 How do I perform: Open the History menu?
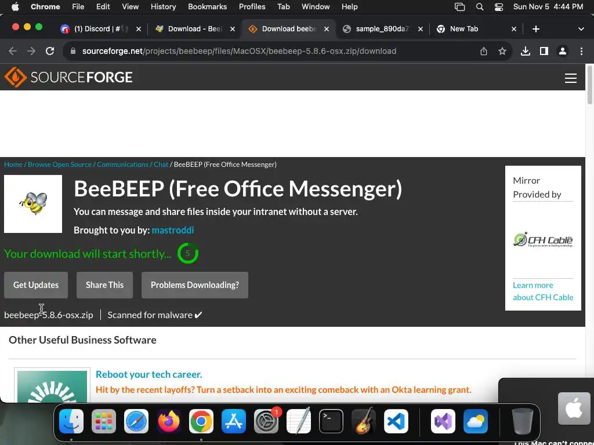pos(163,7)
